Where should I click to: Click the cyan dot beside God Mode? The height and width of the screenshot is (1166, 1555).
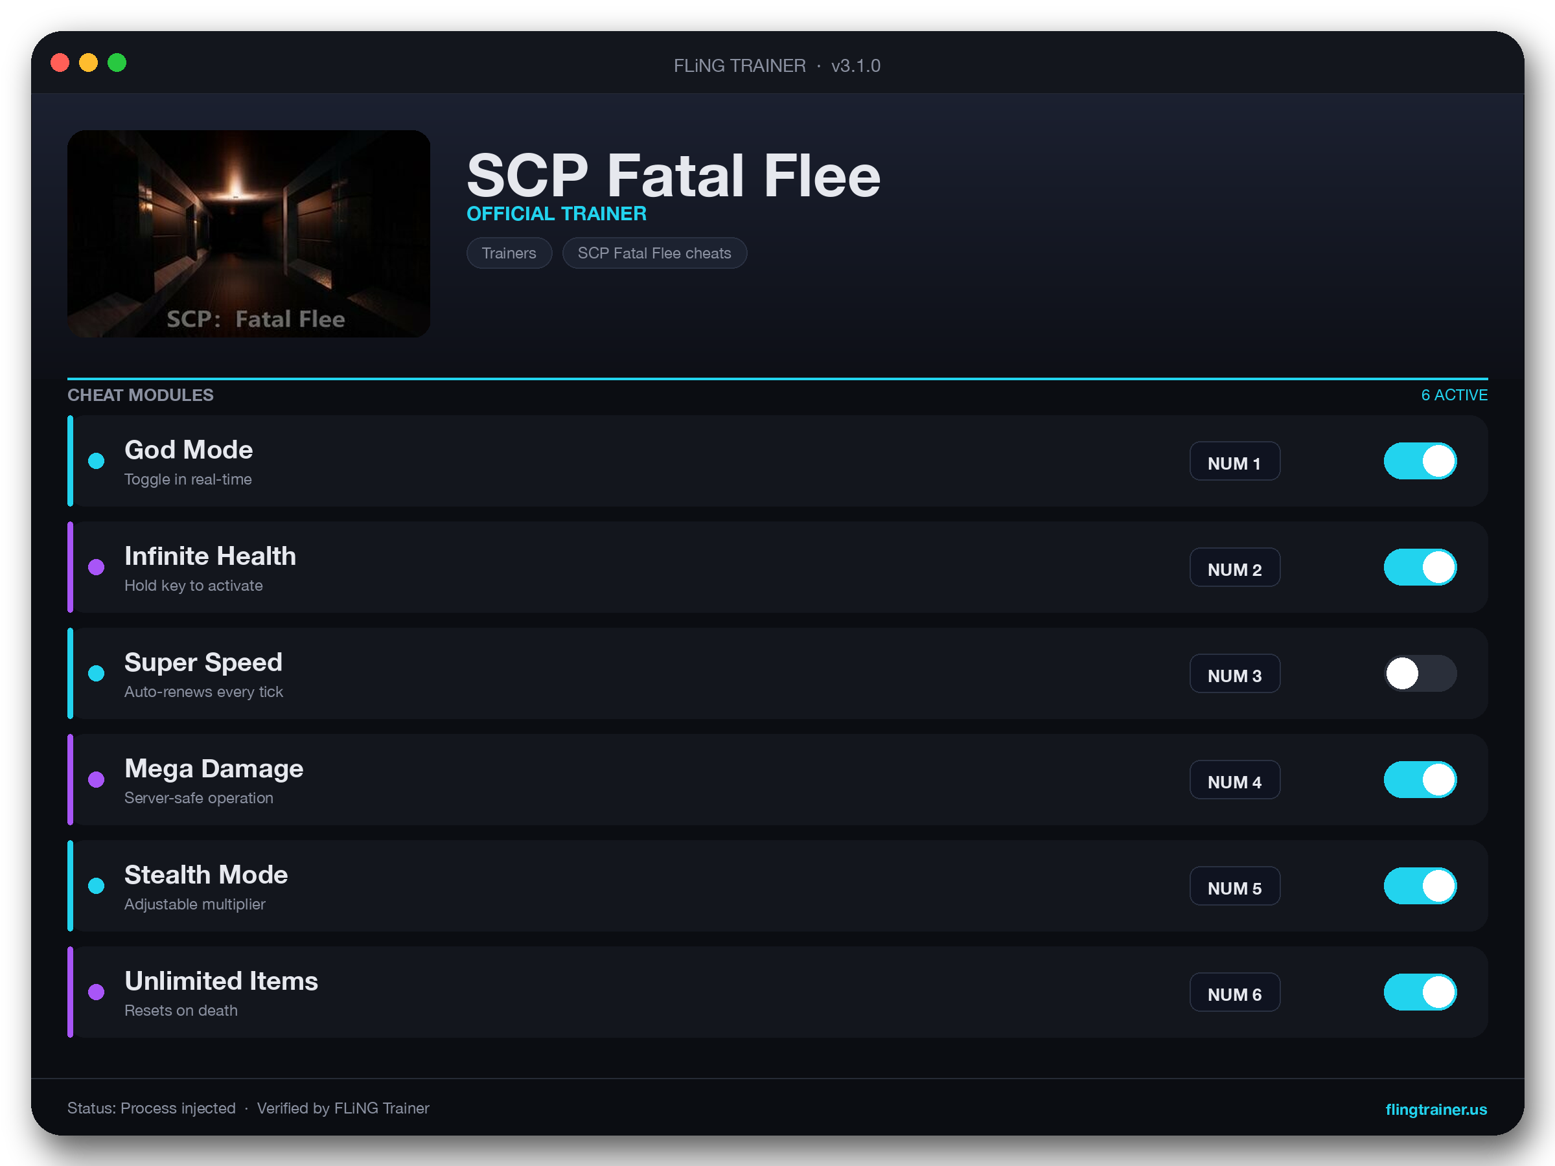pos(97,461)
